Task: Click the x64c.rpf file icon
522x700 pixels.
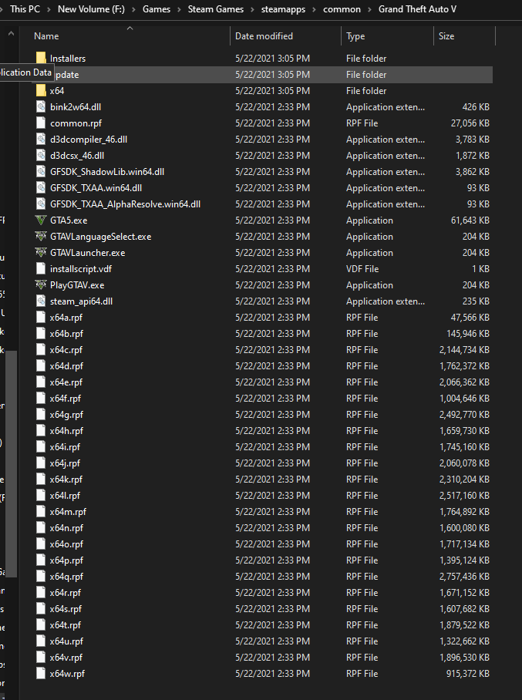Action: tap(41, 349)
